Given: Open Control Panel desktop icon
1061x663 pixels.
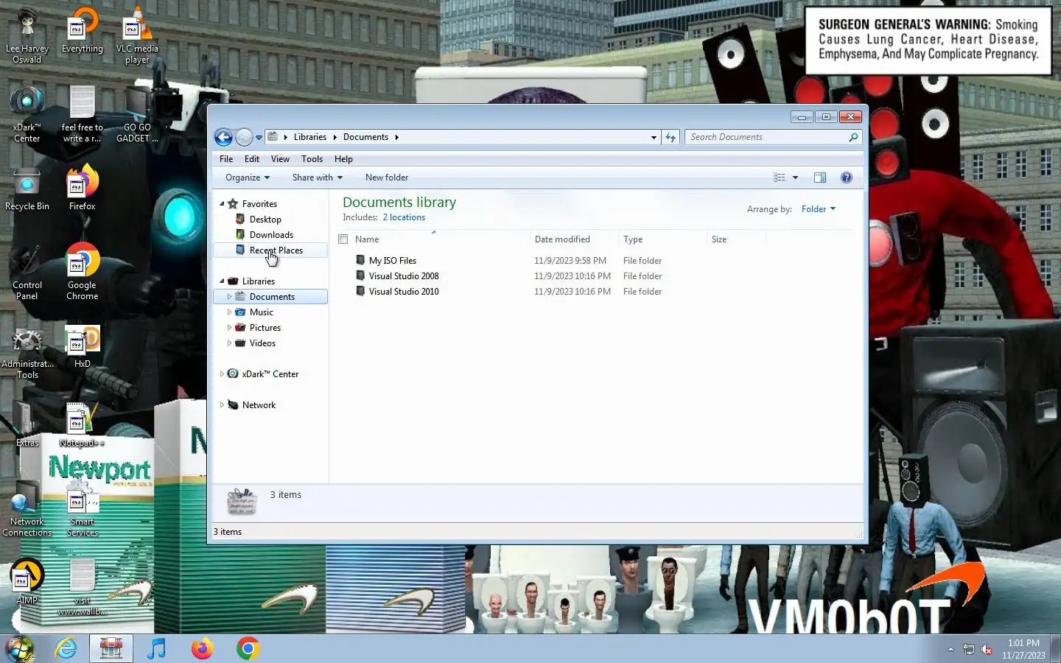Looking at the screenshot, I should pyautogui.click(x=27, y=273).
